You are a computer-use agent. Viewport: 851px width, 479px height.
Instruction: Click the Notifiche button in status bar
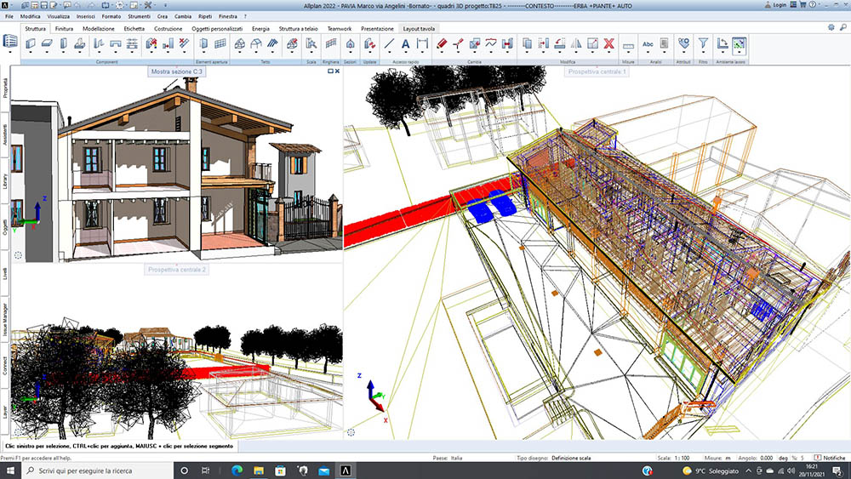[x=830, y=458]
